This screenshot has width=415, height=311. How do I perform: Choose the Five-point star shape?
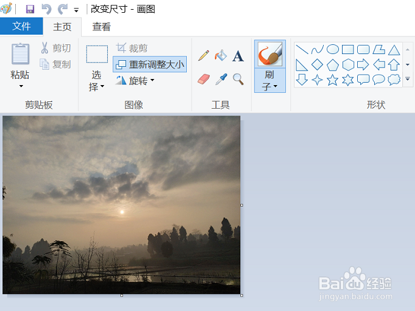tap(332, 80)
